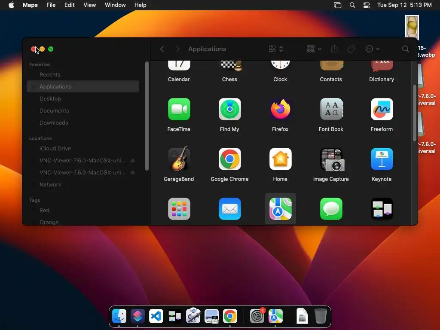Click the Share toolbar icon
Viewport: 440px width, 330px height.
click(x=334, y=49)
